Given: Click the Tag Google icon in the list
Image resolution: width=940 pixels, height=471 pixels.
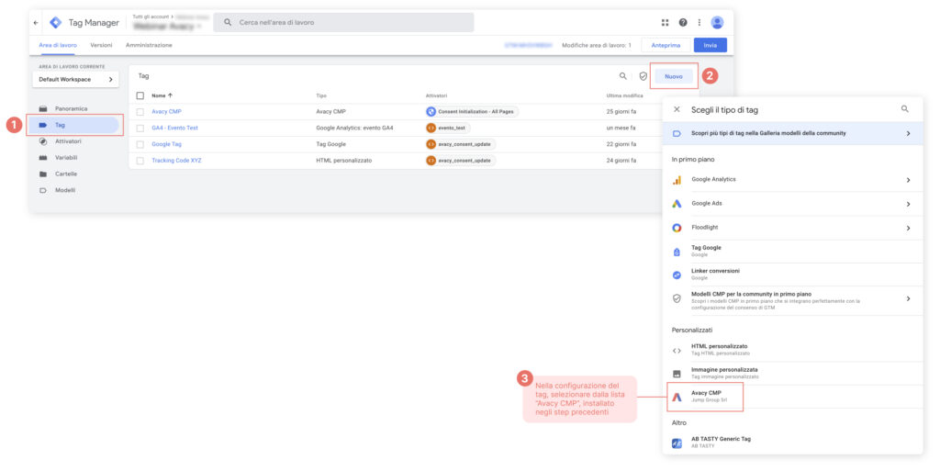Looking at the screenshot, I should (x=677, y=252).
